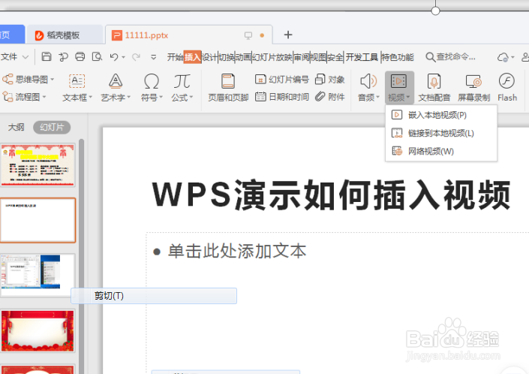Insert Flash content icon
The width and height of the screenshot is (529, 374).
point(506,81)
